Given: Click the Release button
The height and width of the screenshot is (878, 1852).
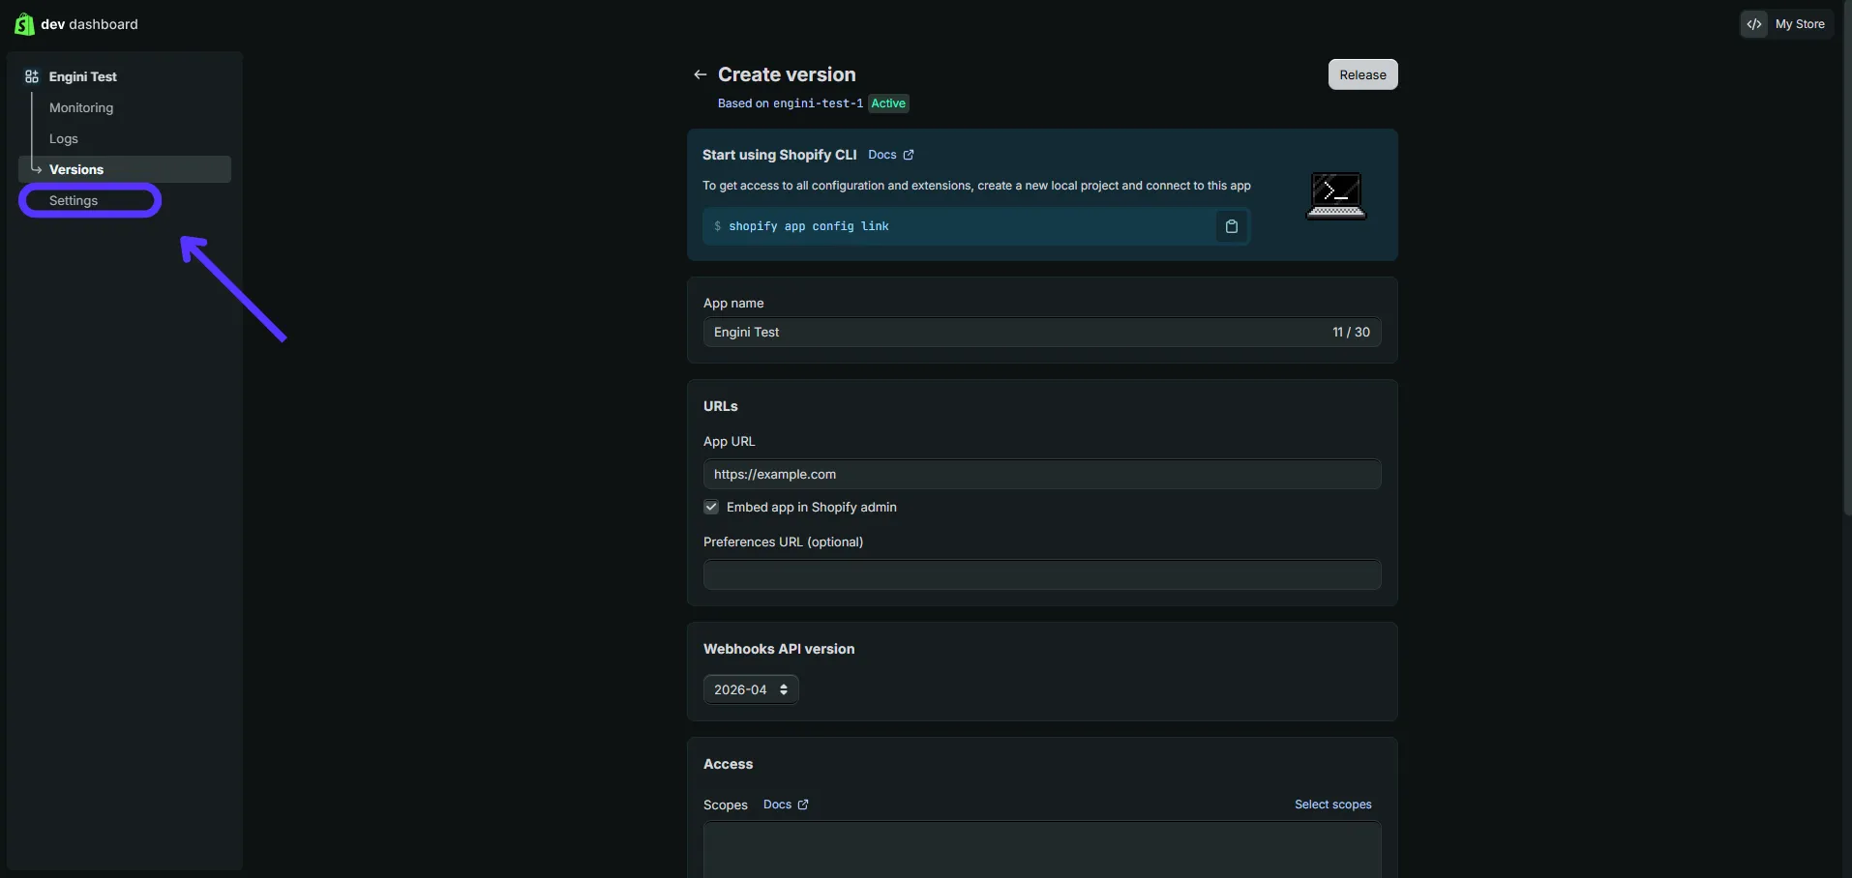Looking at the screenshot, I should 1362,74.
